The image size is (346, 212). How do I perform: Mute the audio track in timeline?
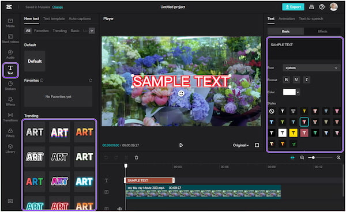click(x=119, y=209)
